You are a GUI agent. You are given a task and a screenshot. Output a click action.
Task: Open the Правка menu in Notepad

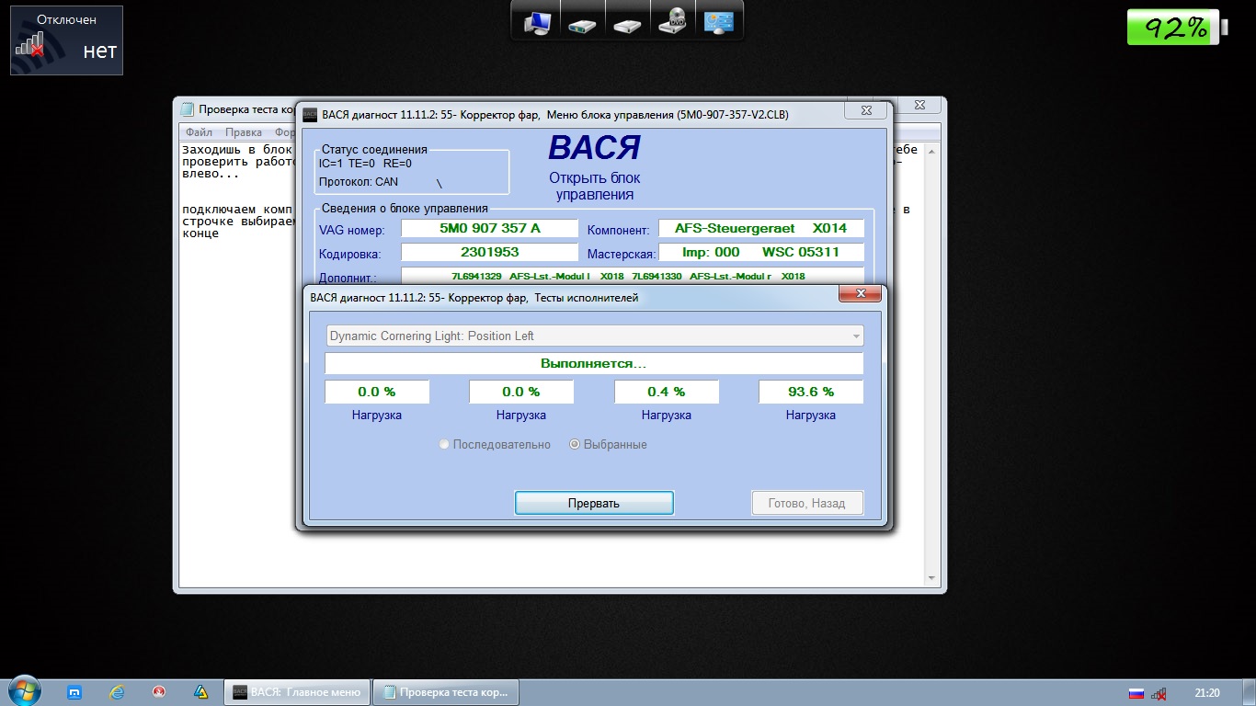243,132
